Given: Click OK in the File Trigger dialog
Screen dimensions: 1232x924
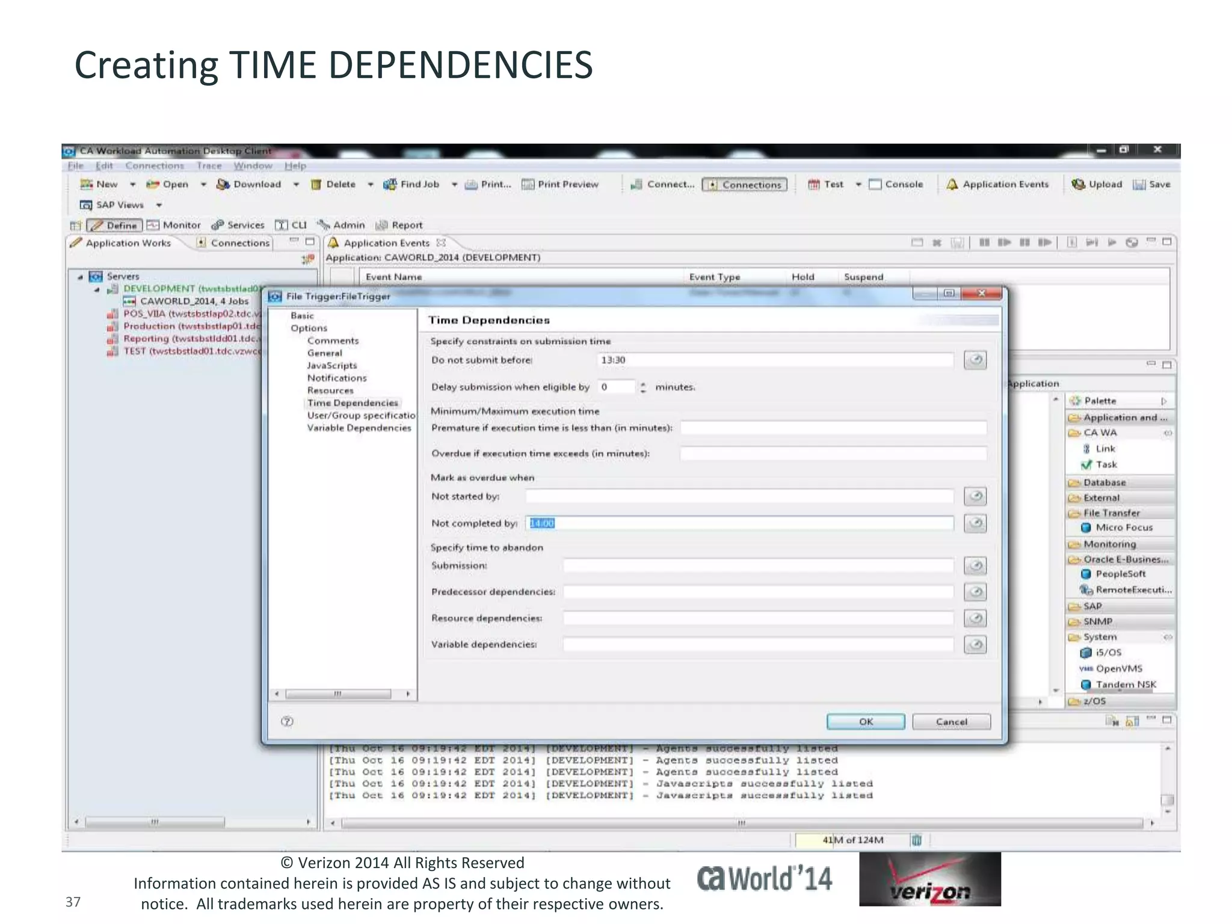Looking at the screenshot, I should pos(866,722).
